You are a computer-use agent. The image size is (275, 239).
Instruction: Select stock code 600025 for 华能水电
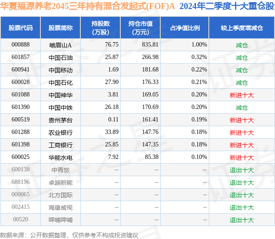21,157
